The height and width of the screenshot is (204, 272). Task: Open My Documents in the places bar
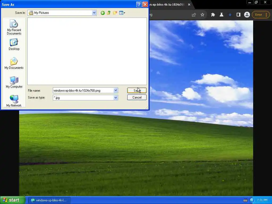(x=14, y=63)
